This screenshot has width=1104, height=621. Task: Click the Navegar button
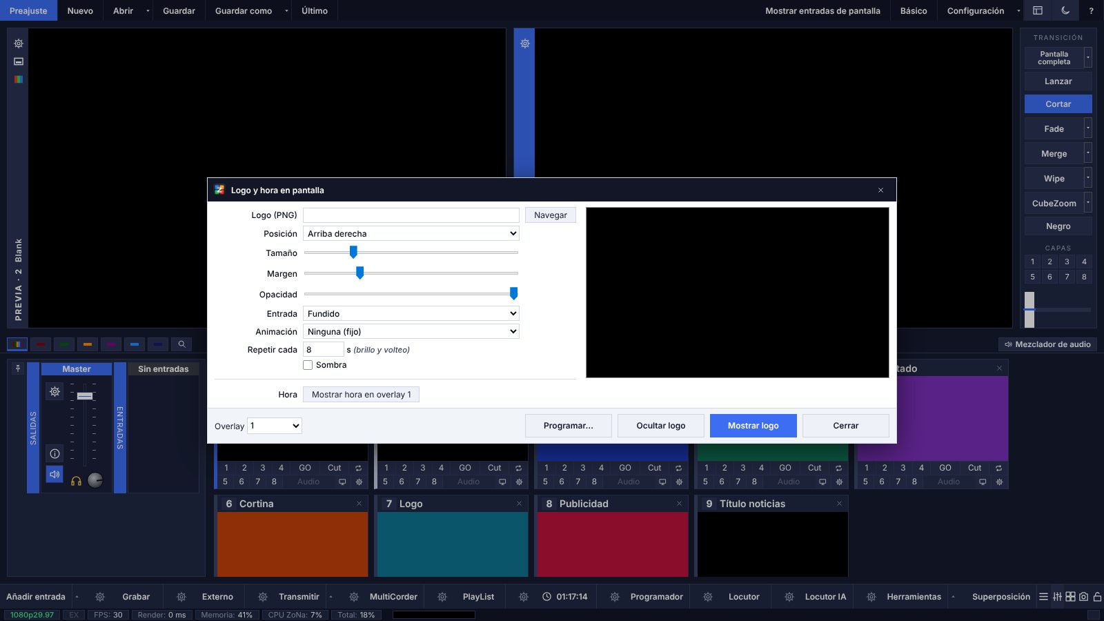coord(551,215)
